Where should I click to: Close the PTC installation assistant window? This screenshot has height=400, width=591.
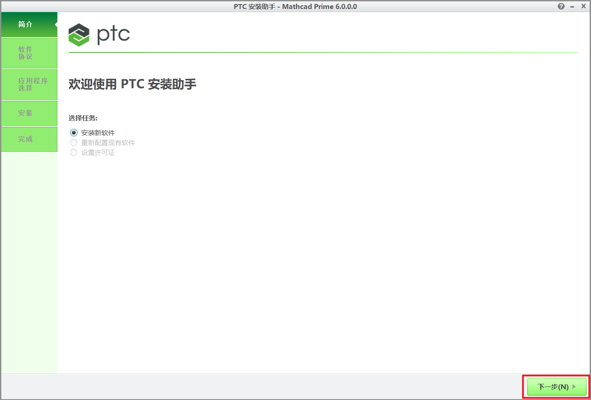583,6
